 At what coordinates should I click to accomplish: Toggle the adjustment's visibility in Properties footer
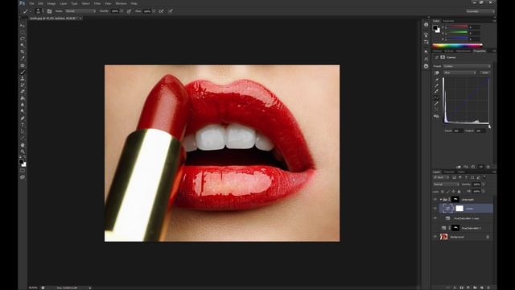point(481,167)
